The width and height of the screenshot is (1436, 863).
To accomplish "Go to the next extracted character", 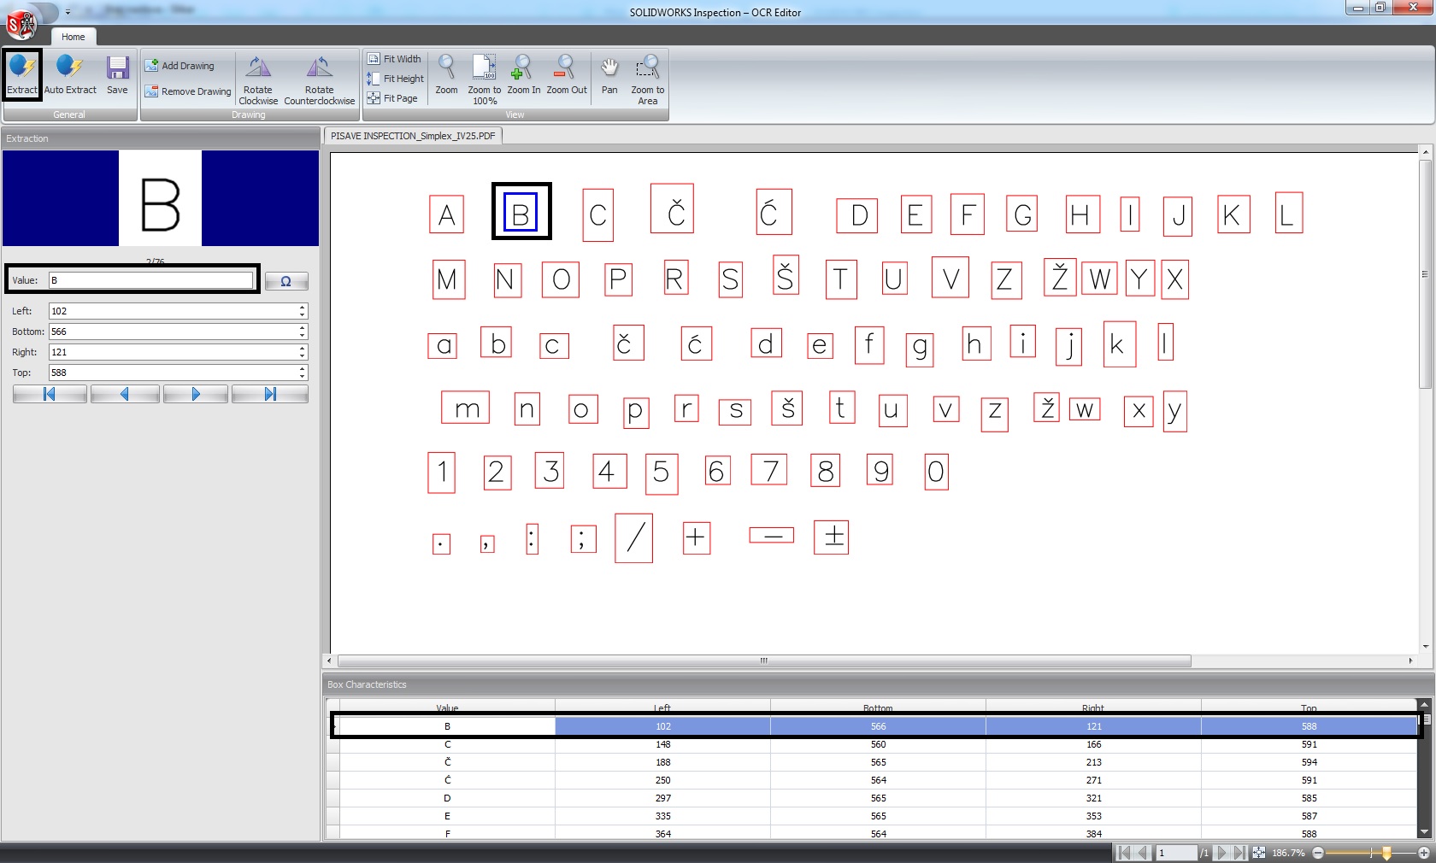I will point(196,394).
